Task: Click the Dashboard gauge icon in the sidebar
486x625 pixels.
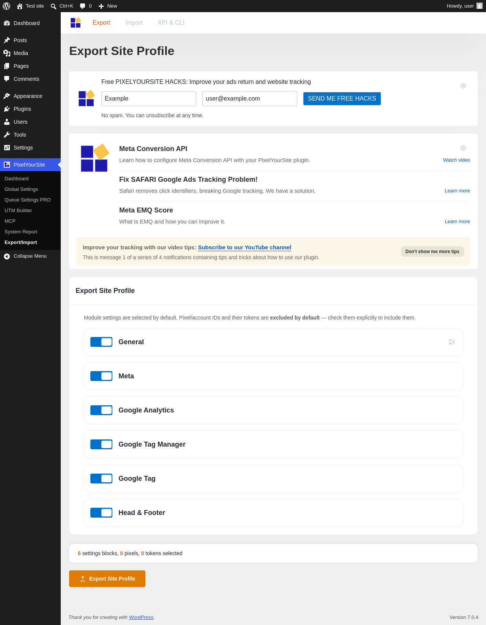Action: pos(7,23)
